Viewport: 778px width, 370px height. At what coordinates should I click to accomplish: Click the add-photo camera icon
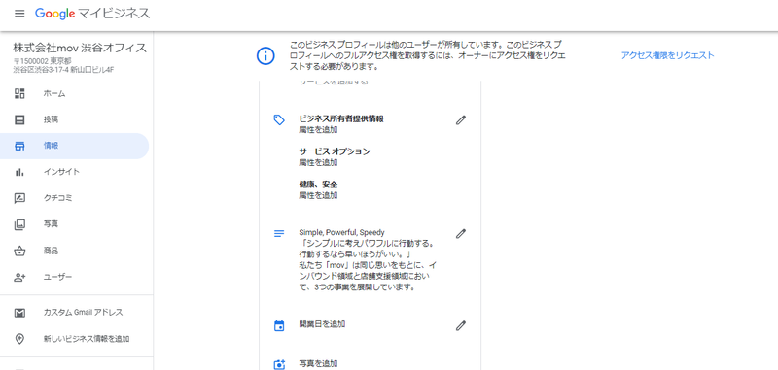pos(279,364)
